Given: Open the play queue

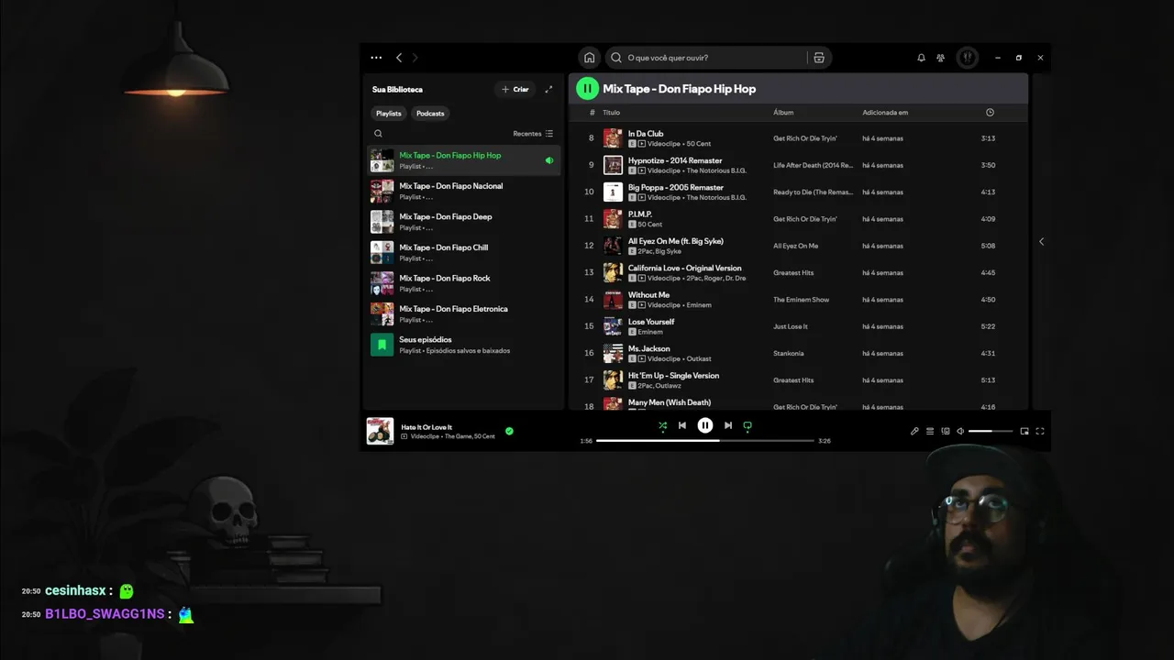Looking at the screenshot, I should [x=930, y=431].
